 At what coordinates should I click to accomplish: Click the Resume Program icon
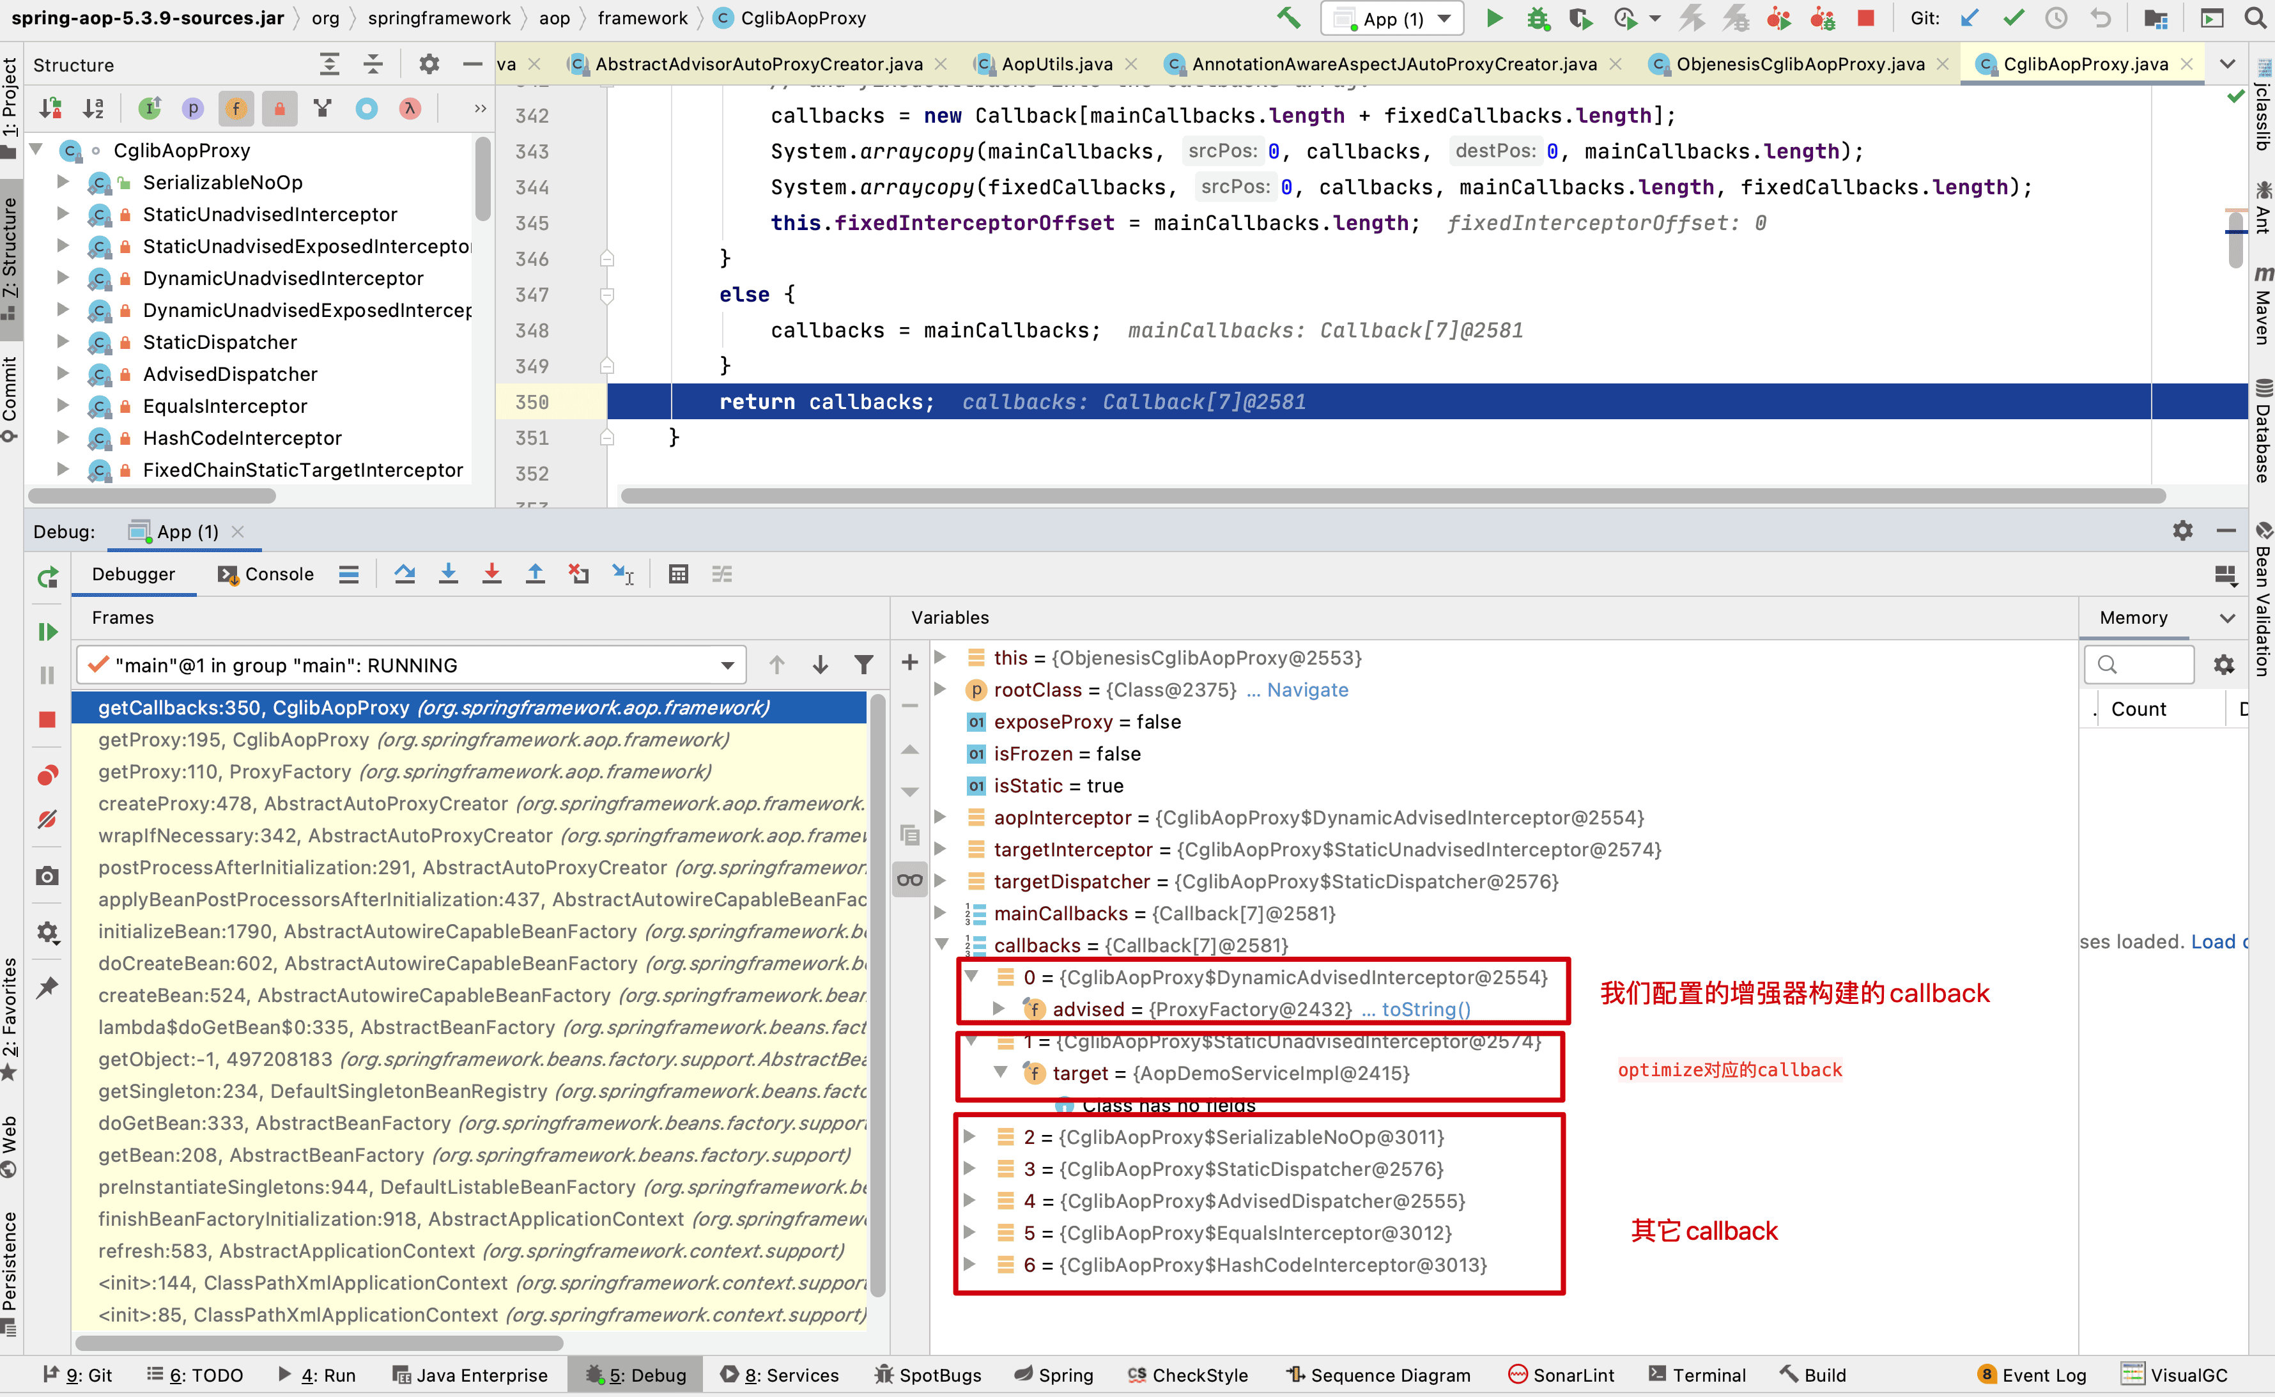[x=48, y=632]
